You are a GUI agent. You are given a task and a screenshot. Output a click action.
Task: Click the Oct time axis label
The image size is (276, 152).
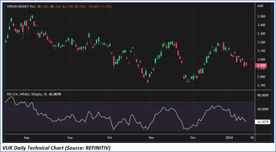[110, 138]
